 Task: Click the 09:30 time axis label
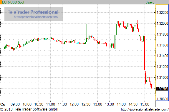pos(15,104)
